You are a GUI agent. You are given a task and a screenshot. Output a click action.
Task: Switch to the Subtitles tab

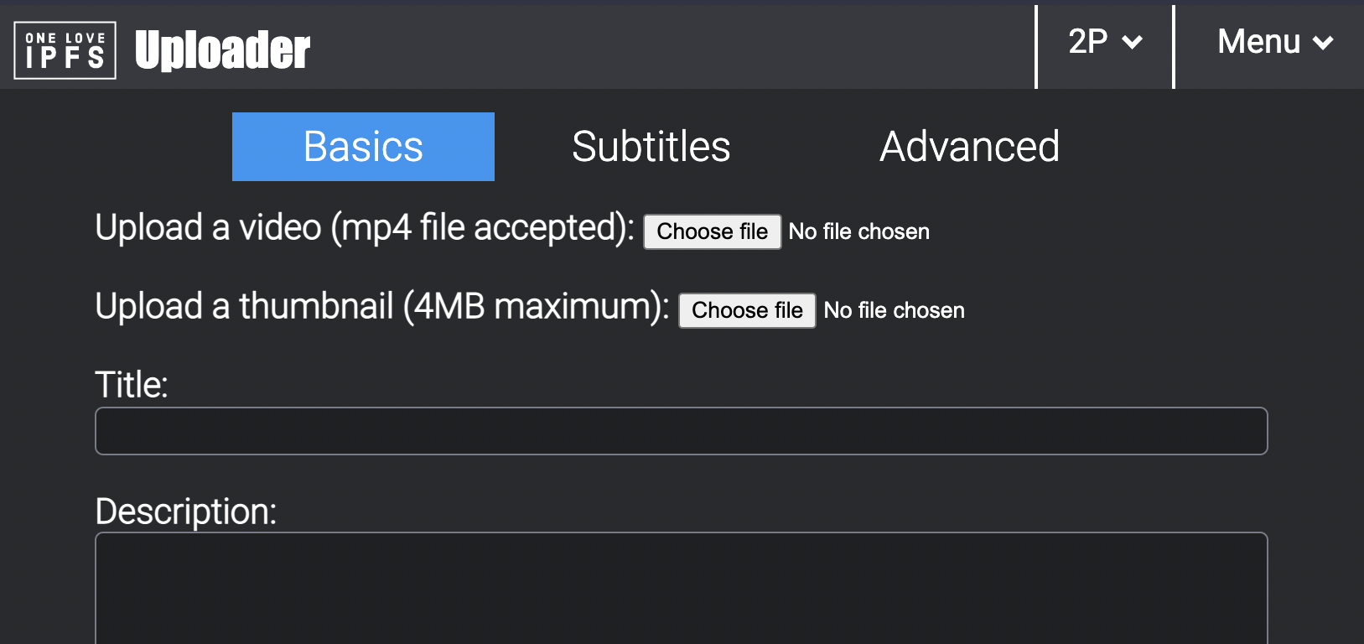tap(651, 147)
